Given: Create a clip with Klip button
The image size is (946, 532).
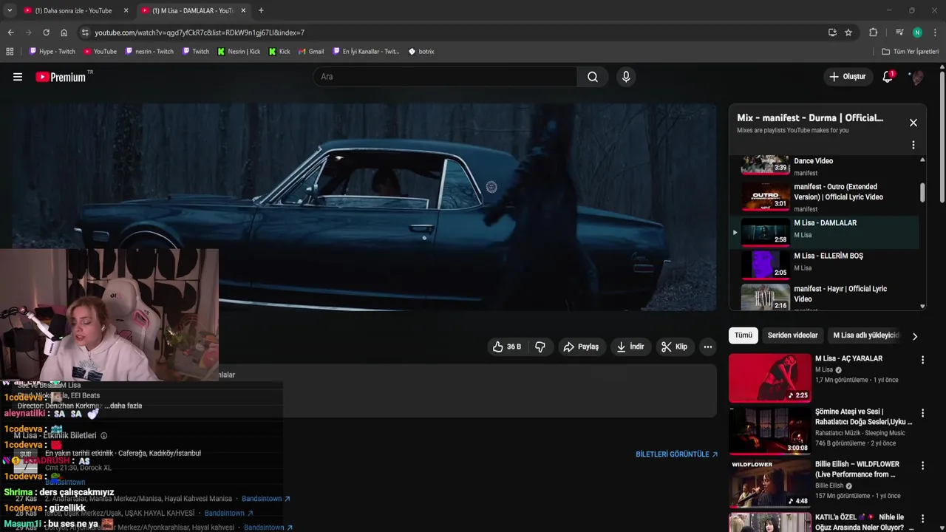Looking at the screenshot, I should pyautogui.click(x=674, y=347).
